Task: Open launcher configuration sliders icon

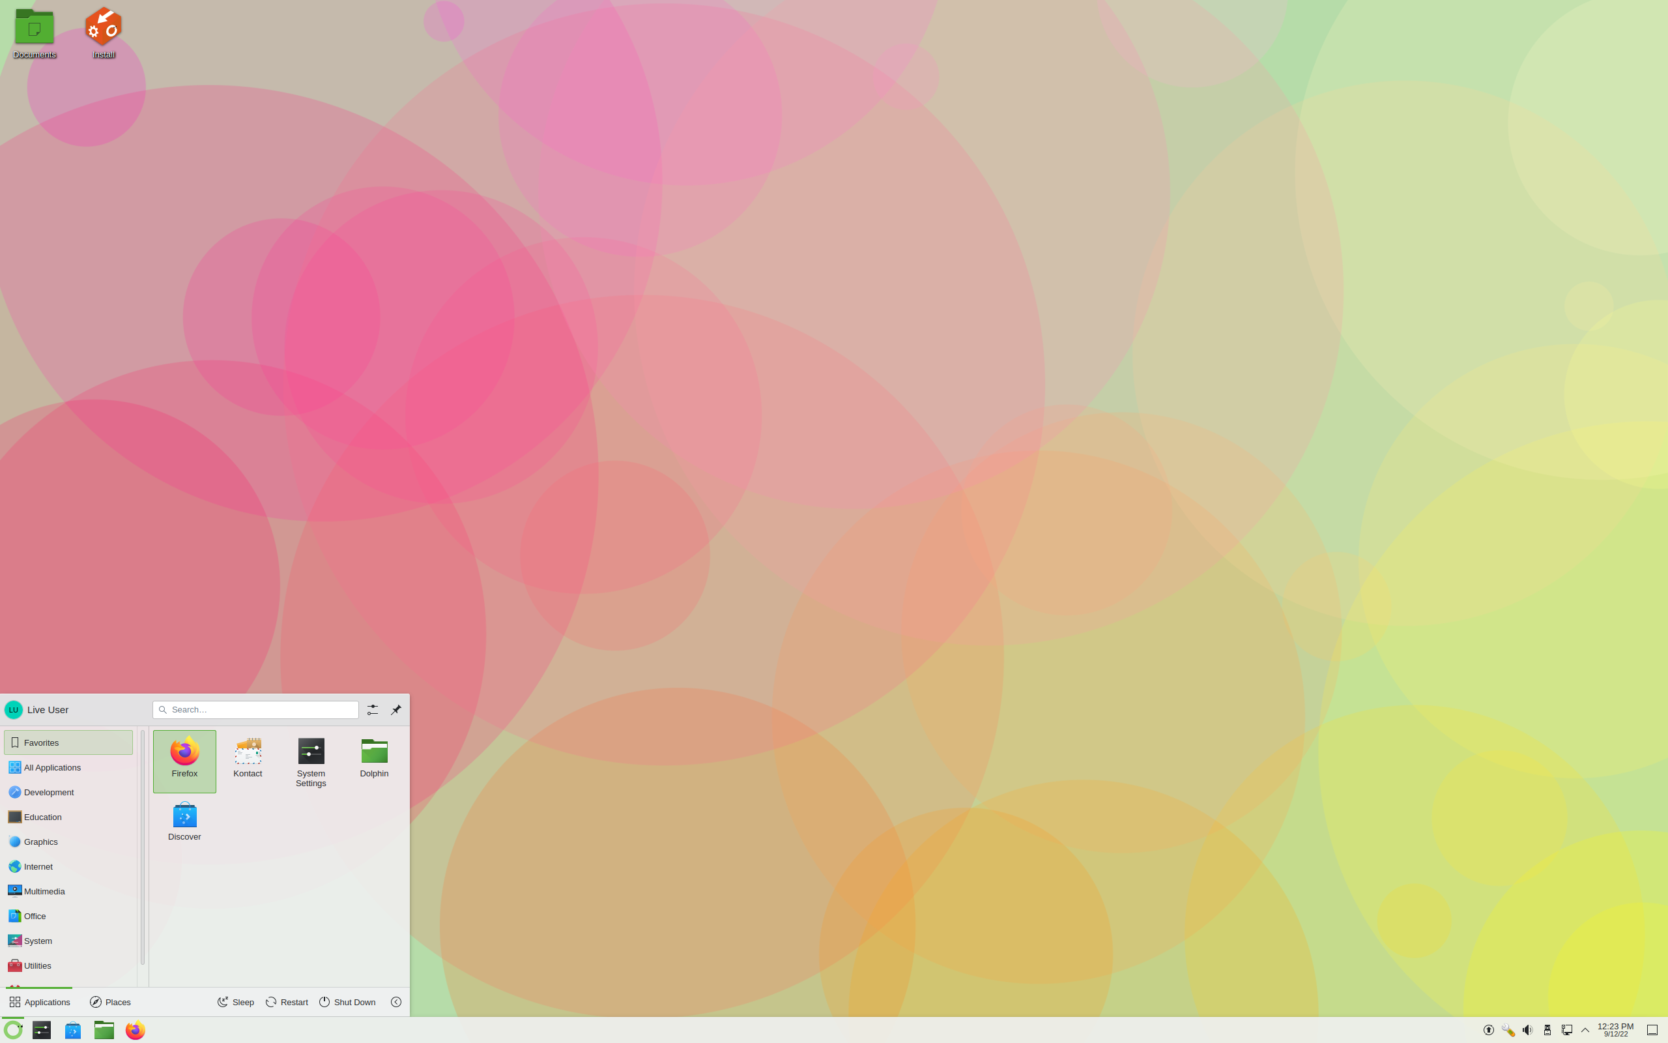Action: tap(373, 710)
